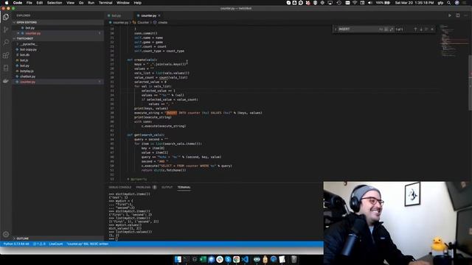Click errors and warnings status item
472x265 pixels.
39,244
